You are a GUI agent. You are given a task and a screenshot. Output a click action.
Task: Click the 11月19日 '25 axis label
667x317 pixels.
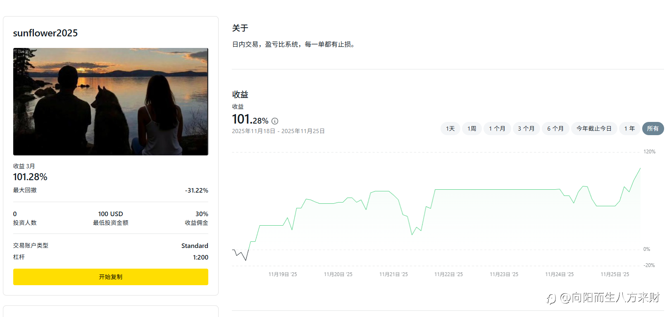pos(283,274)
